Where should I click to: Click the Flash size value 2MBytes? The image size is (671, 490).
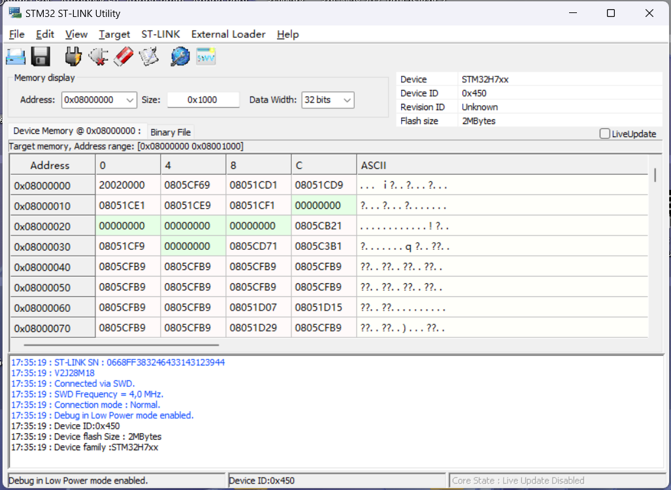pyautogui.click(x=478, y=121)
